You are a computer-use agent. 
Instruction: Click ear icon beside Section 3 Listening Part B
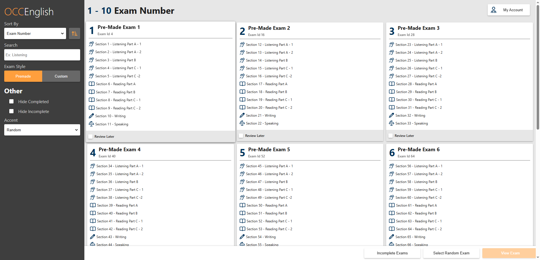pos(91,60)
